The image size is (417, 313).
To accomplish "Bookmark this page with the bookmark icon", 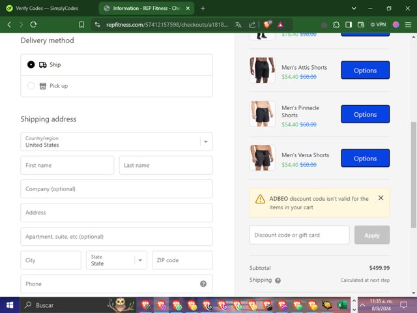I will point(81,25).
